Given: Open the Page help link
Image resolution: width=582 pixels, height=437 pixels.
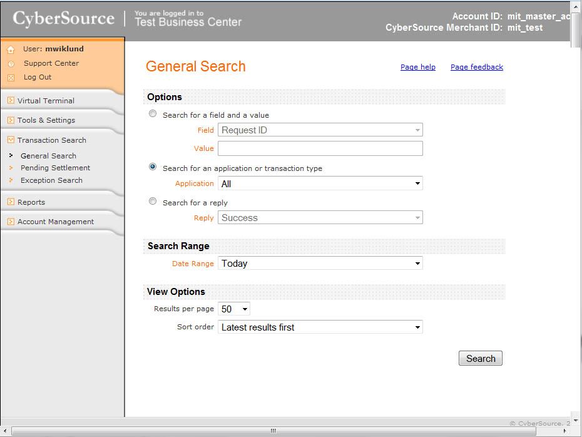Looking at the screenshot, I should pyautogui.click(x=417, y=67).
